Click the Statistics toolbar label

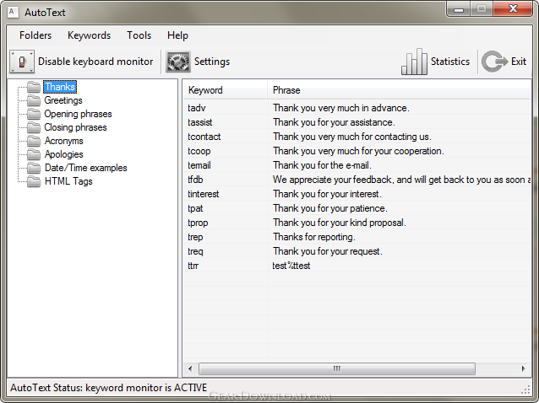point(450,62)
